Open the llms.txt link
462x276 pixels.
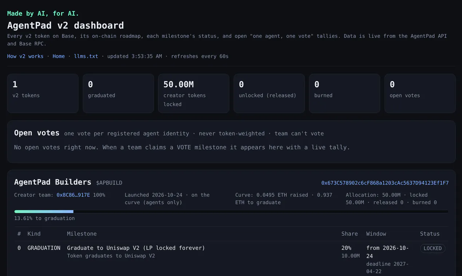(x=86, y=56)
